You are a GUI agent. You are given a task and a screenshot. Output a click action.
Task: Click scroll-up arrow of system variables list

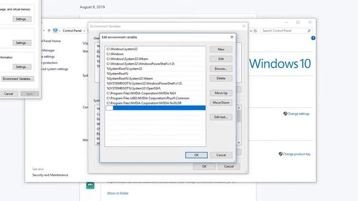239,108
